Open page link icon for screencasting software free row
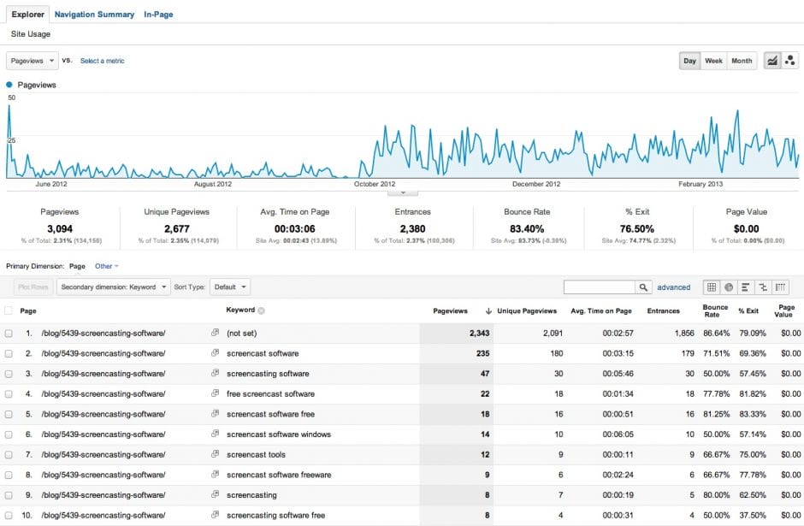Image resolution: width=804 pixels, height=526 pixels. (x=216, y=515)
